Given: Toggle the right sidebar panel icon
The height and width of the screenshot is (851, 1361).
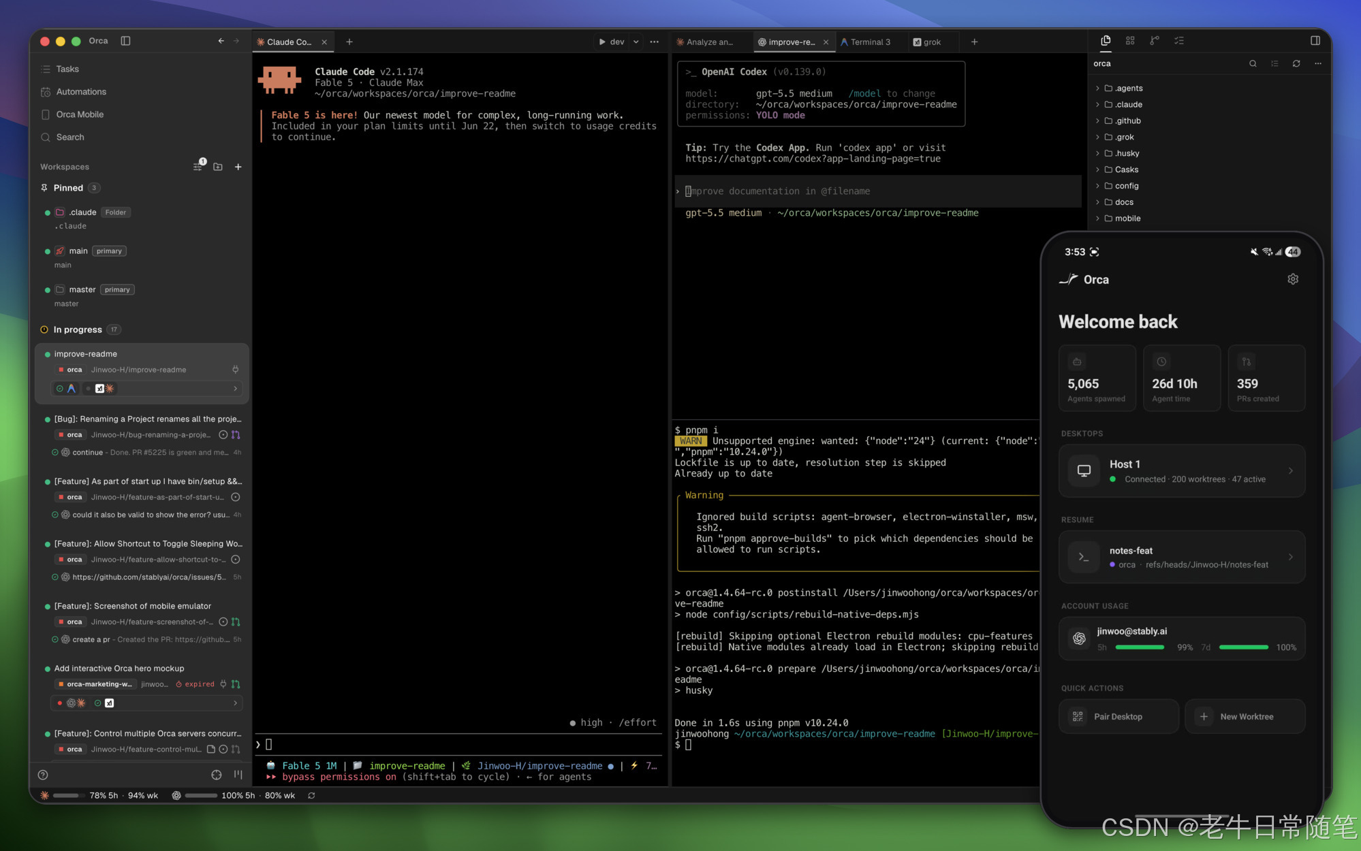Looking at the screenshot, I should click(x=1315, y=41).
